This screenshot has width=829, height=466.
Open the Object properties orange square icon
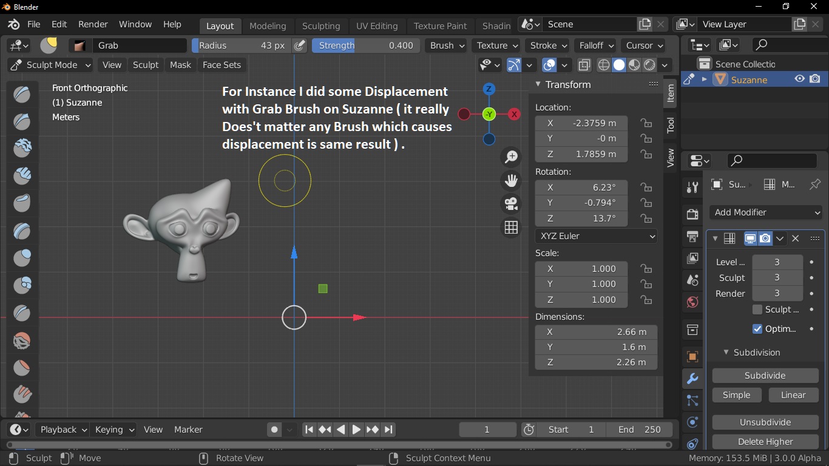692,356
